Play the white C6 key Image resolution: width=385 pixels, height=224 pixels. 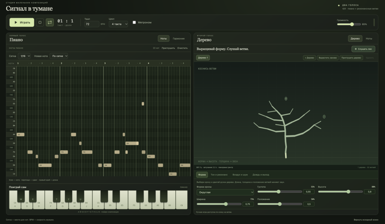181,201
